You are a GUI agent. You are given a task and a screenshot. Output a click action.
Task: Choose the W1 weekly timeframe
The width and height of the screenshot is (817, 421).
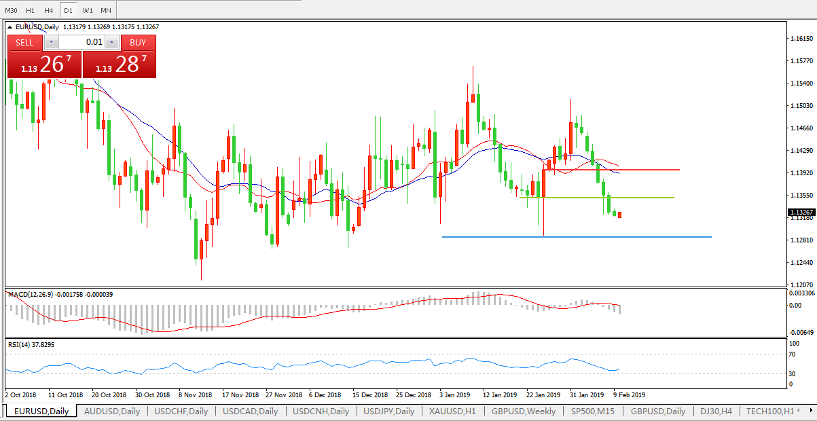pyautogui.click(x=88, y=10)
